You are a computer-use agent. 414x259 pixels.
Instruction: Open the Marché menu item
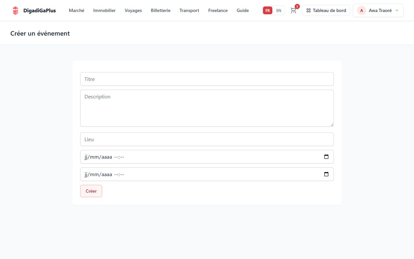click(76, 10)
